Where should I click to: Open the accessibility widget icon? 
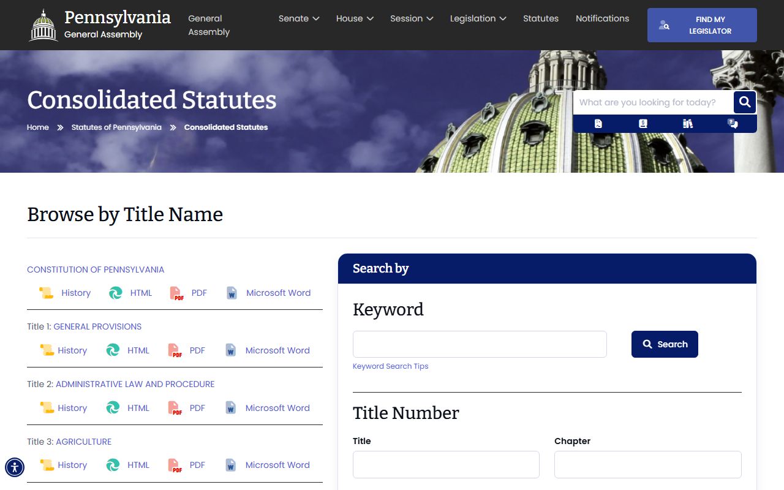click(x=15, y=467)
